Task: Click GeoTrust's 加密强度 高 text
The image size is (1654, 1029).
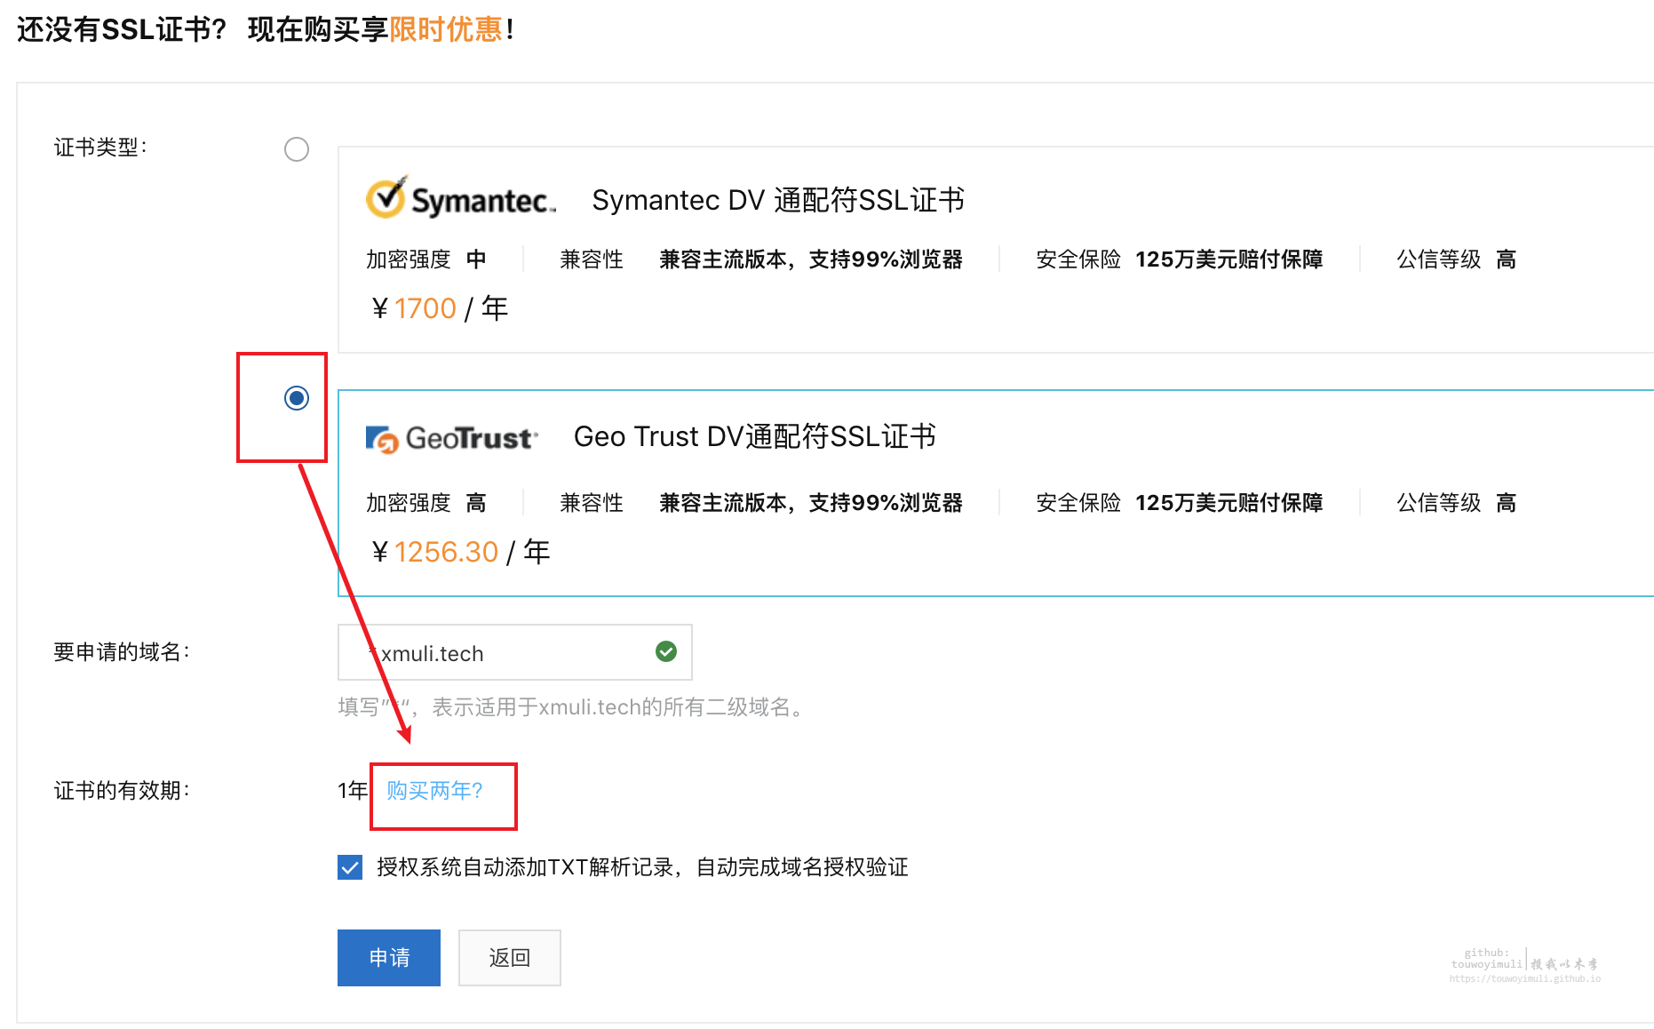Action: 426,503
